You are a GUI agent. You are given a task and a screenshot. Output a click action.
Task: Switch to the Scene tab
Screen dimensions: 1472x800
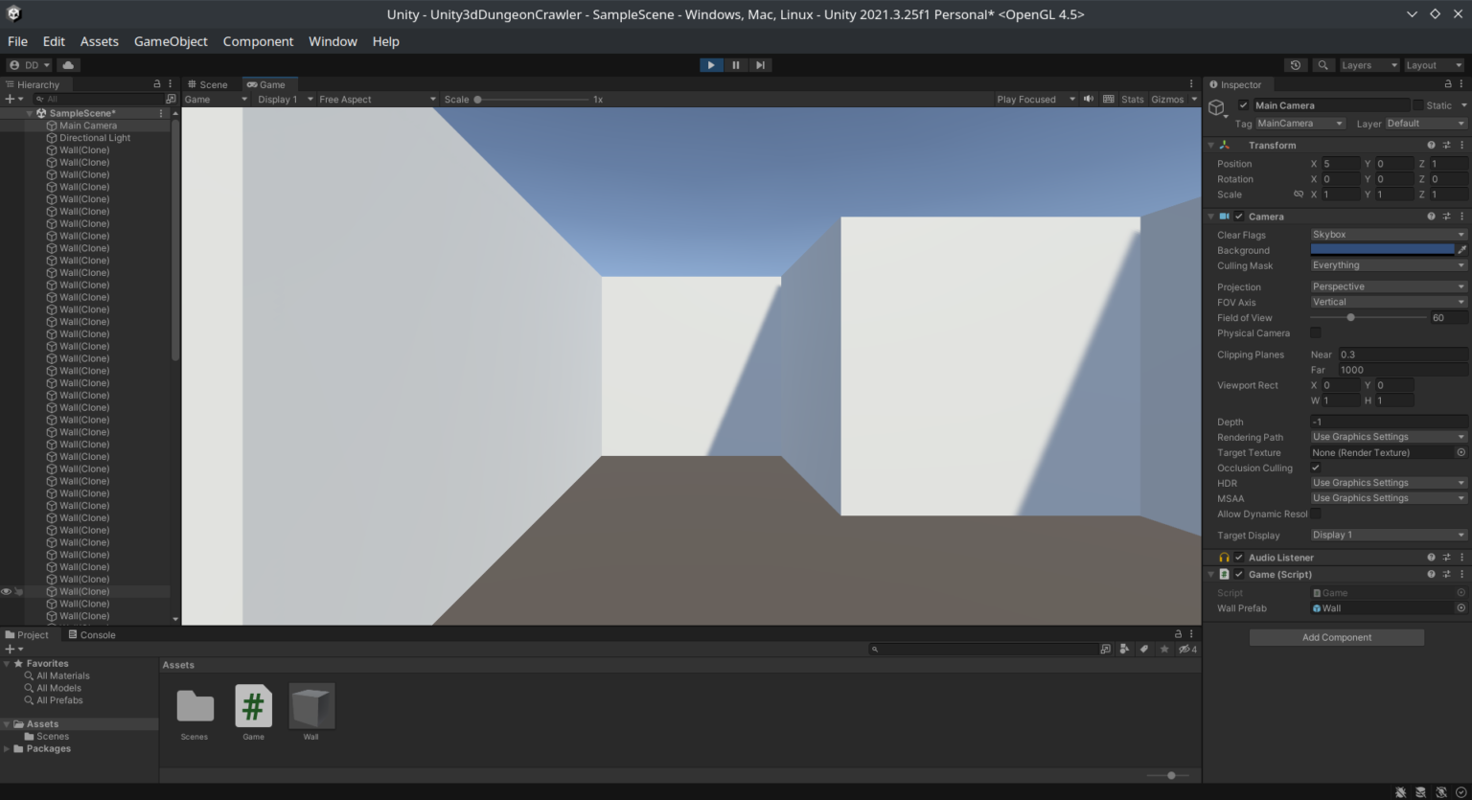coord(209,84)
